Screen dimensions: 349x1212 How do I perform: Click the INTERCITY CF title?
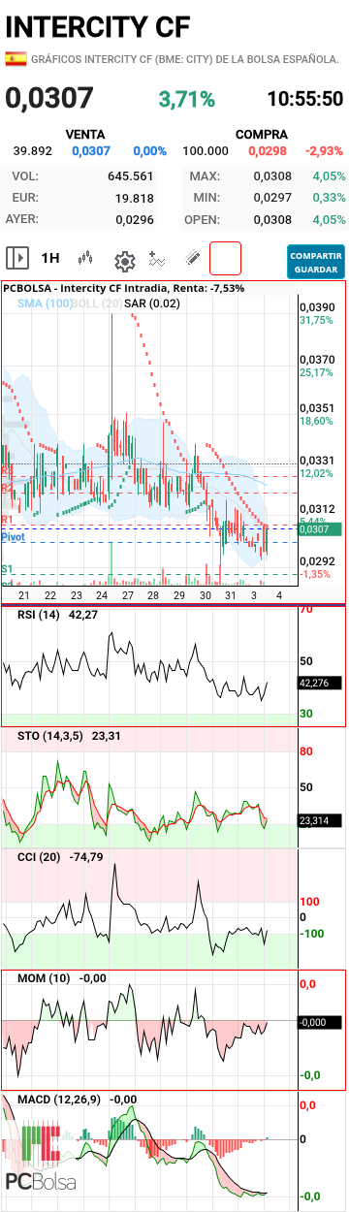(x=98, y=26)
